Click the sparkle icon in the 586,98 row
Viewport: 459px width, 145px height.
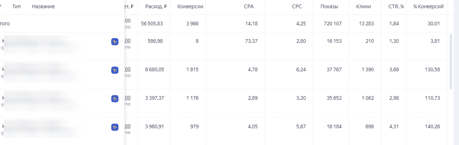[115, 42]
